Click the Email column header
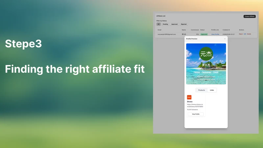 [x=159, y=30]
